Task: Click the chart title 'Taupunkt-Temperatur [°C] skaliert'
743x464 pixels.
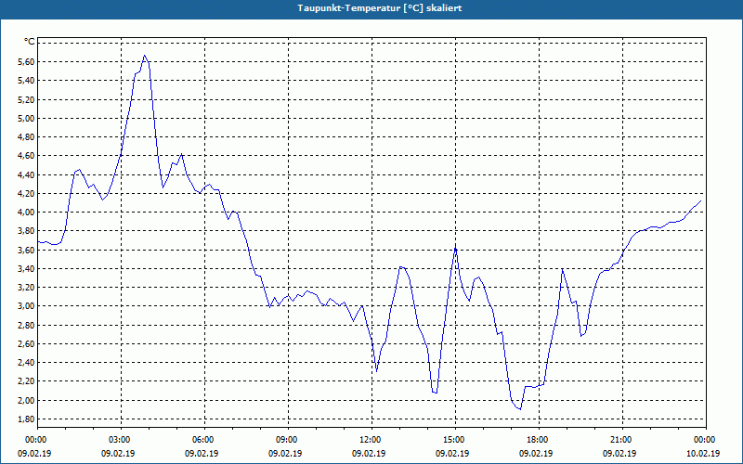Action: (x=380, y=8)
